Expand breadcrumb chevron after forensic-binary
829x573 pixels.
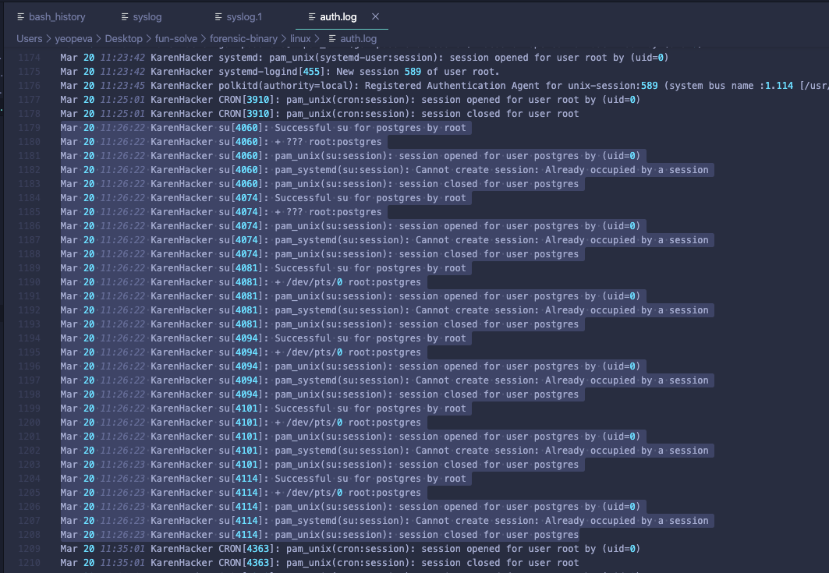(x=284, y=38)
